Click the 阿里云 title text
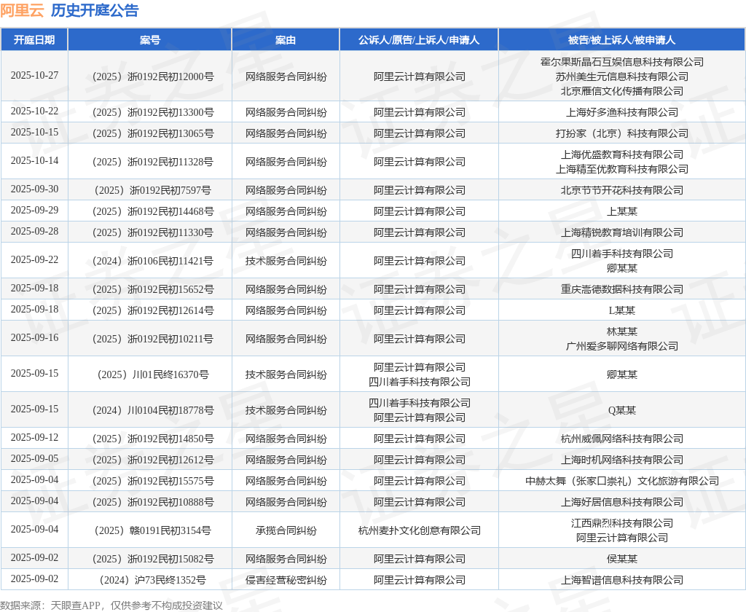 22,10
